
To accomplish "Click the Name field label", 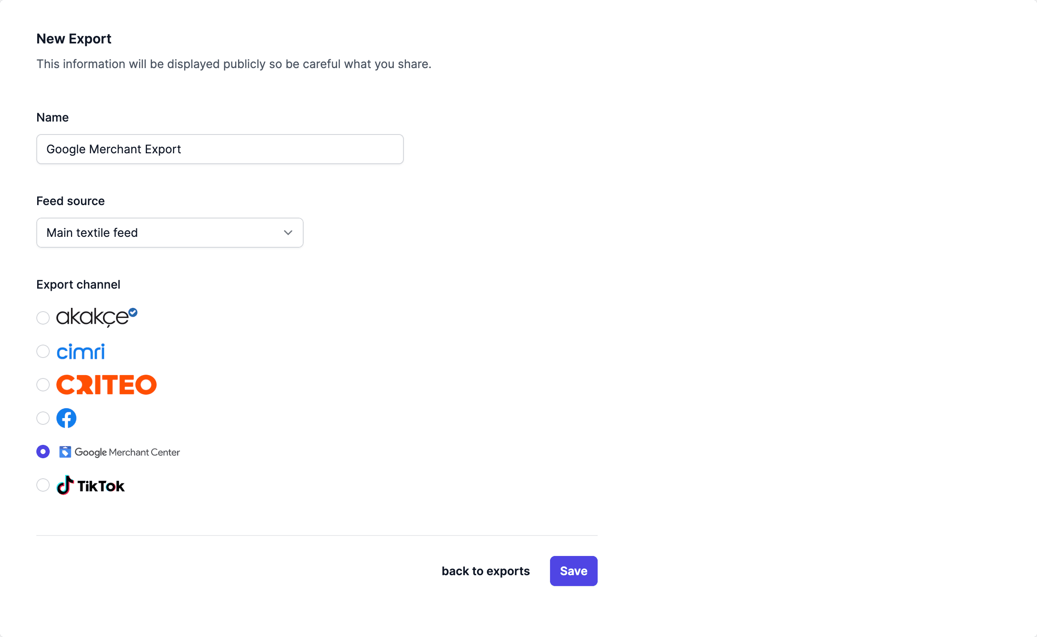I will point(52,117).
